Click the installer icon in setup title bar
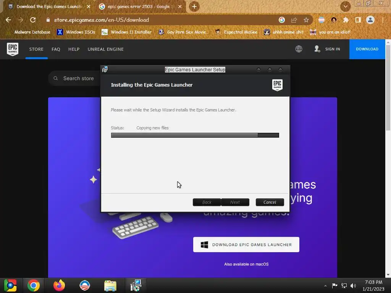The width and height of the screenshot is (391, 293). coord(105,69)
